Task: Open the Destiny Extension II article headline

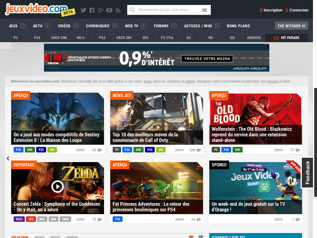Action: point(56,137)
